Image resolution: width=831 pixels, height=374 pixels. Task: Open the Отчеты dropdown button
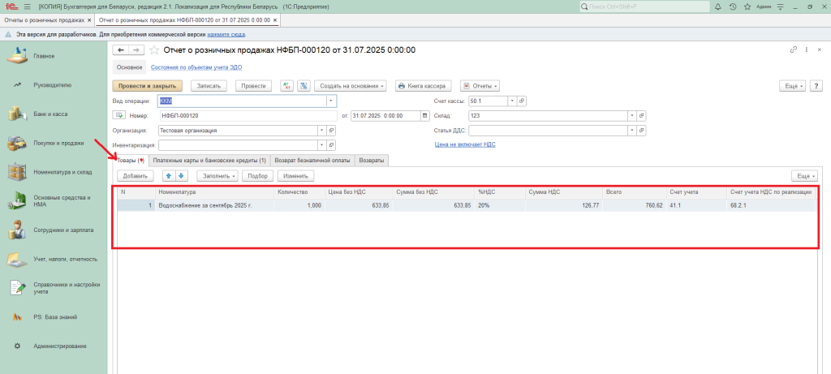click(480, 86)
